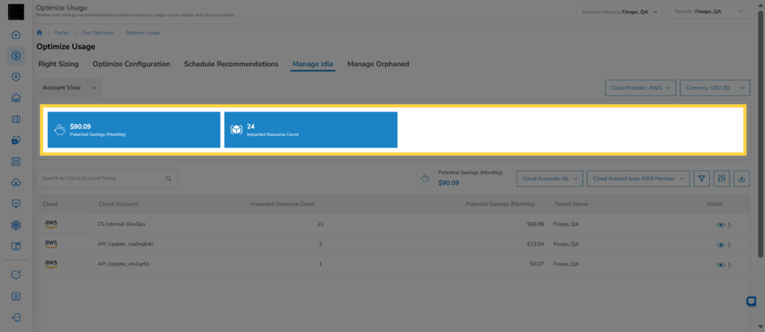Switch to Schedule Recommendations tab

pyautogui.click(x=231, y=64)
